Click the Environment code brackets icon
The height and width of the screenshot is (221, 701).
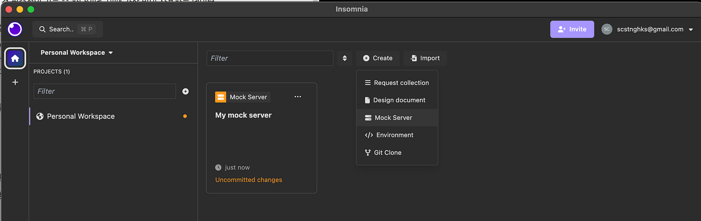tap(369, 135)
